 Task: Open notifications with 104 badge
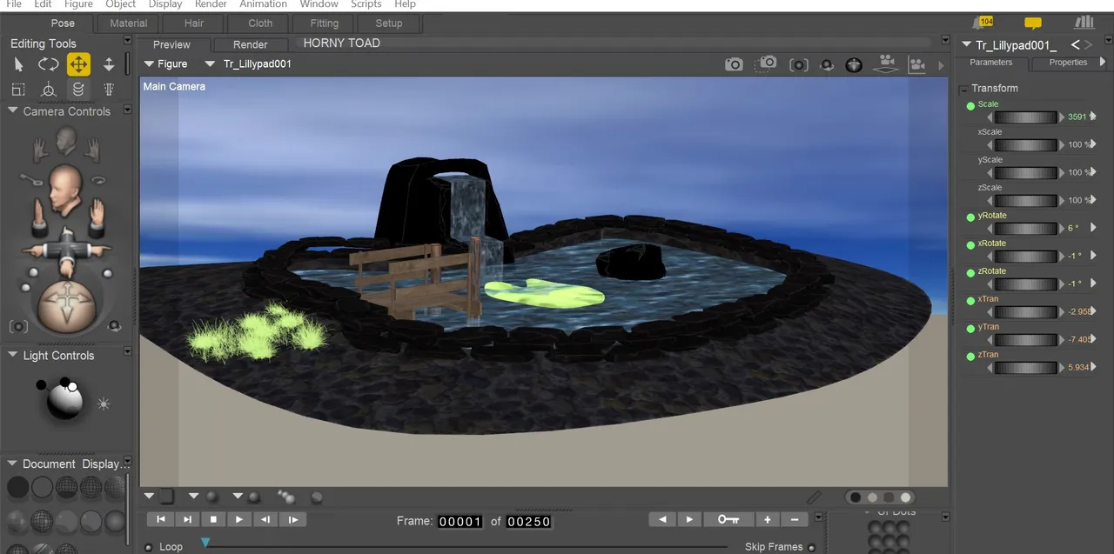click(x=984, y=23)
